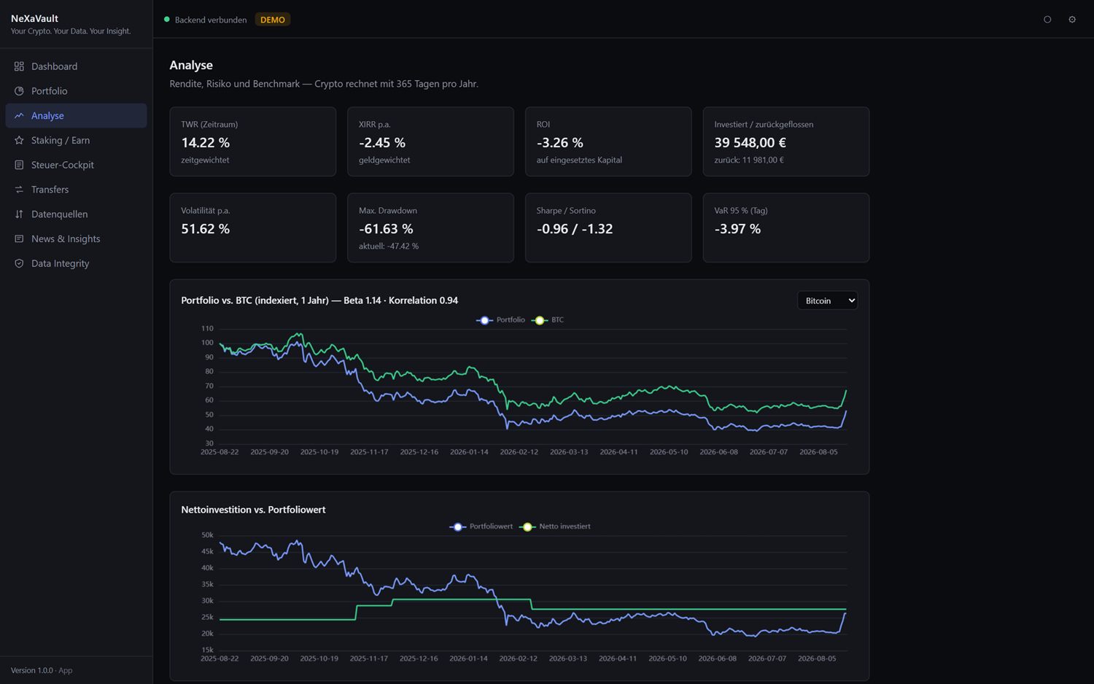Click Max. Drawdown value '-61.63 %'

pyautogui.click(x=386, y=228)
